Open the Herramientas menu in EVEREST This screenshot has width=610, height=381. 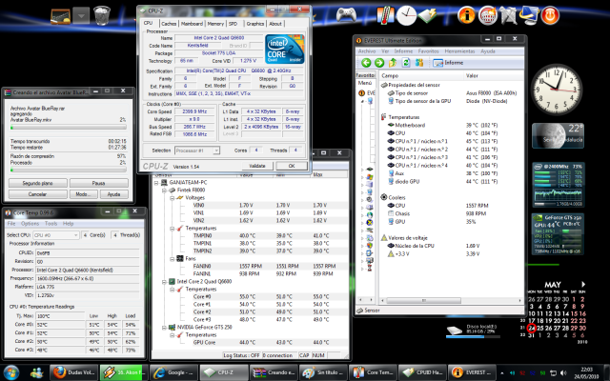pos(459,50)
